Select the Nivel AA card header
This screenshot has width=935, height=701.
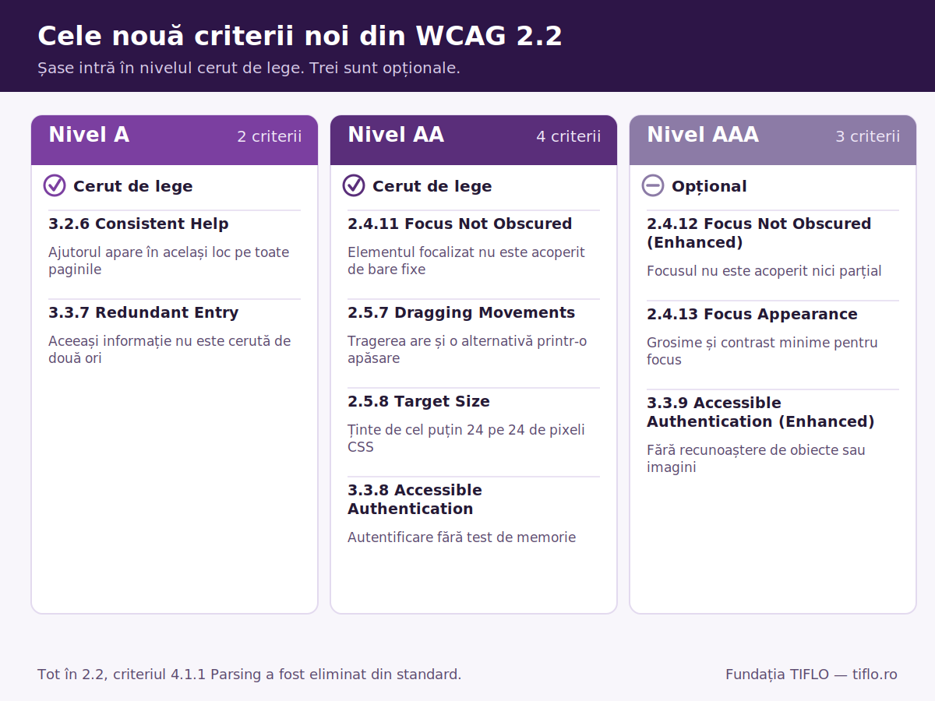pos(474,140)
